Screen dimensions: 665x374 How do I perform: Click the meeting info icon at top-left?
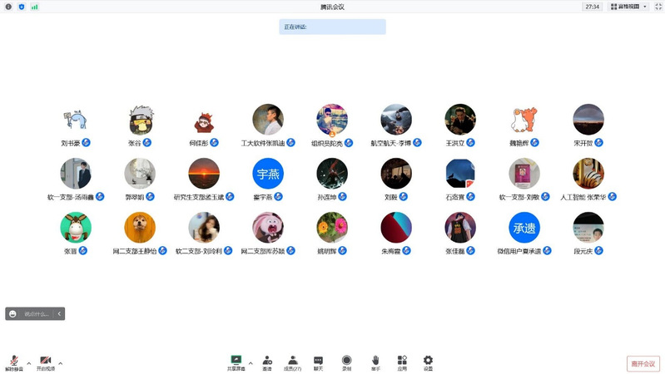point(7,7)
